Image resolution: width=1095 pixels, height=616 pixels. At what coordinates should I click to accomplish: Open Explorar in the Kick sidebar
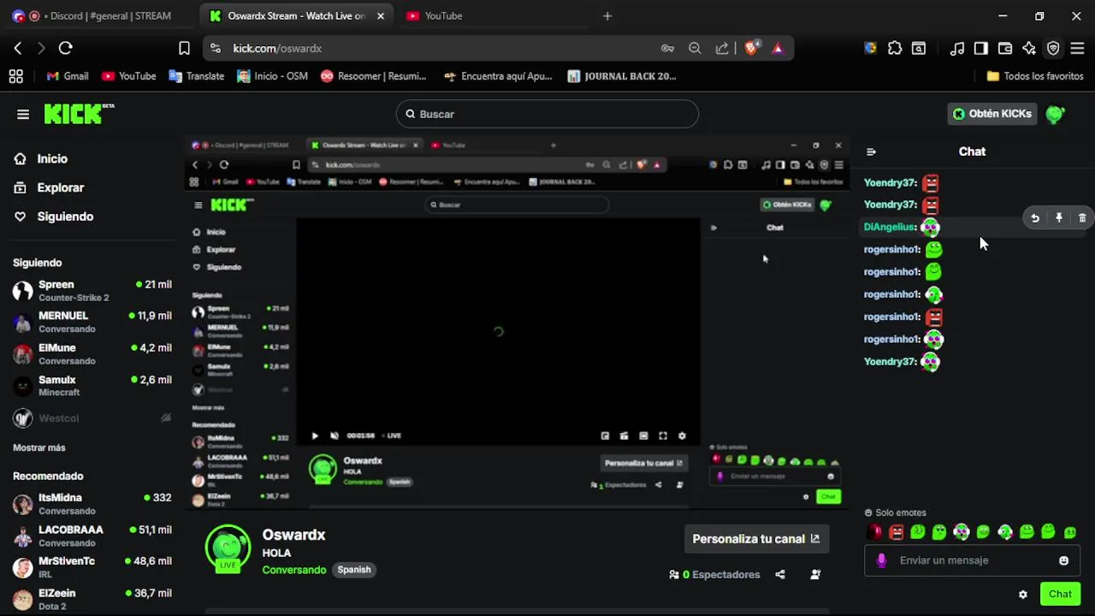click(49, 187)
